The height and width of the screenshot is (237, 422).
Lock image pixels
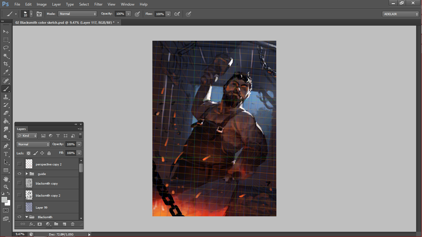(x=35, y=153)
